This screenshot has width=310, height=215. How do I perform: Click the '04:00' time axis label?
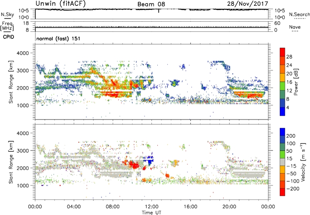[x=74, y=207]
